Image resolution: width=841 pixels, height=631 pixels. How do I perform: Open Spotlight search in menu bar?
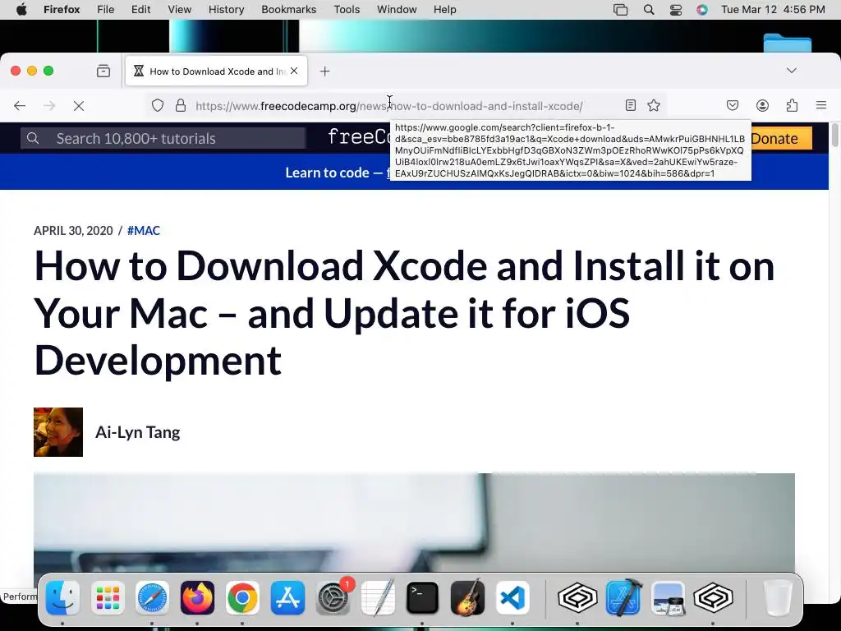649,9
